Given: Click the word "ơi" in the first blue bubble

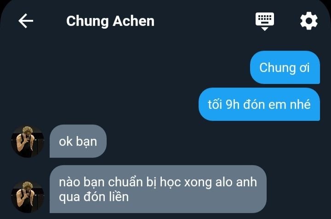Looking at the screenshot, I should point(304,68).
